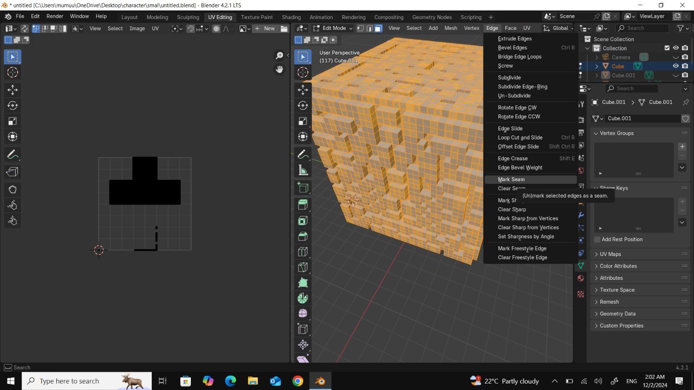Screen dimensions: 694x390
Task: Choose Mark Freestyle Edge menu entry
Action: tap(530, 248)
